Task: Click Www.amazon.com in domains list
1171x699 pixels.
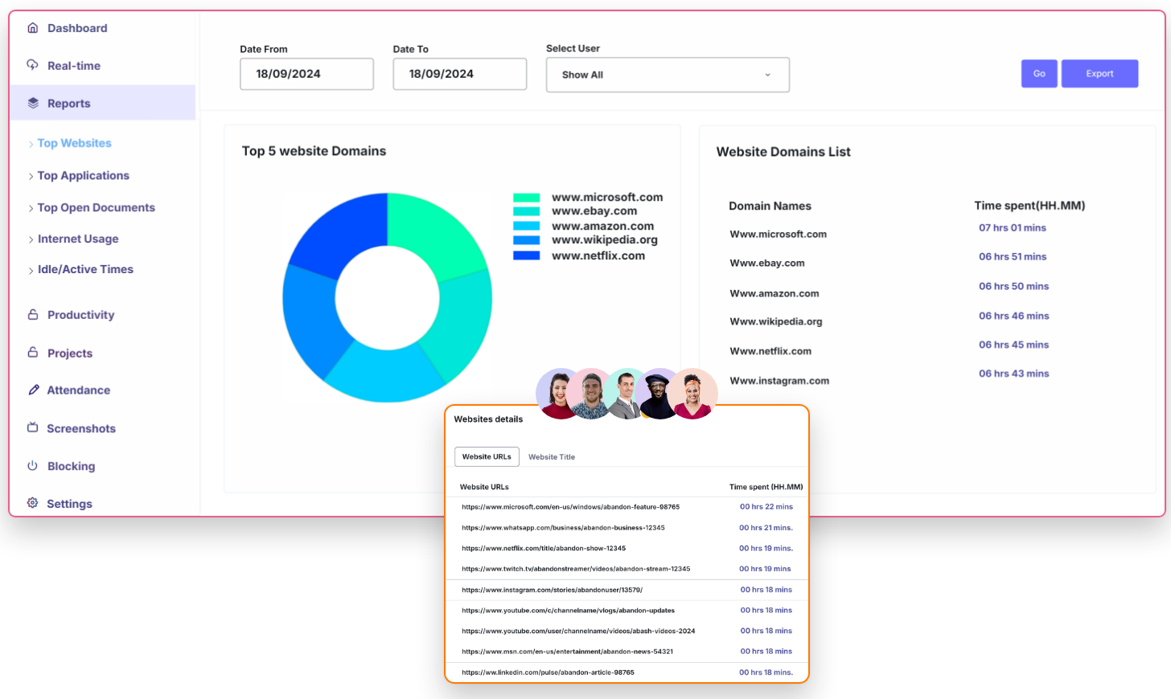Action: pyautogui.click(x=775, y=293)
